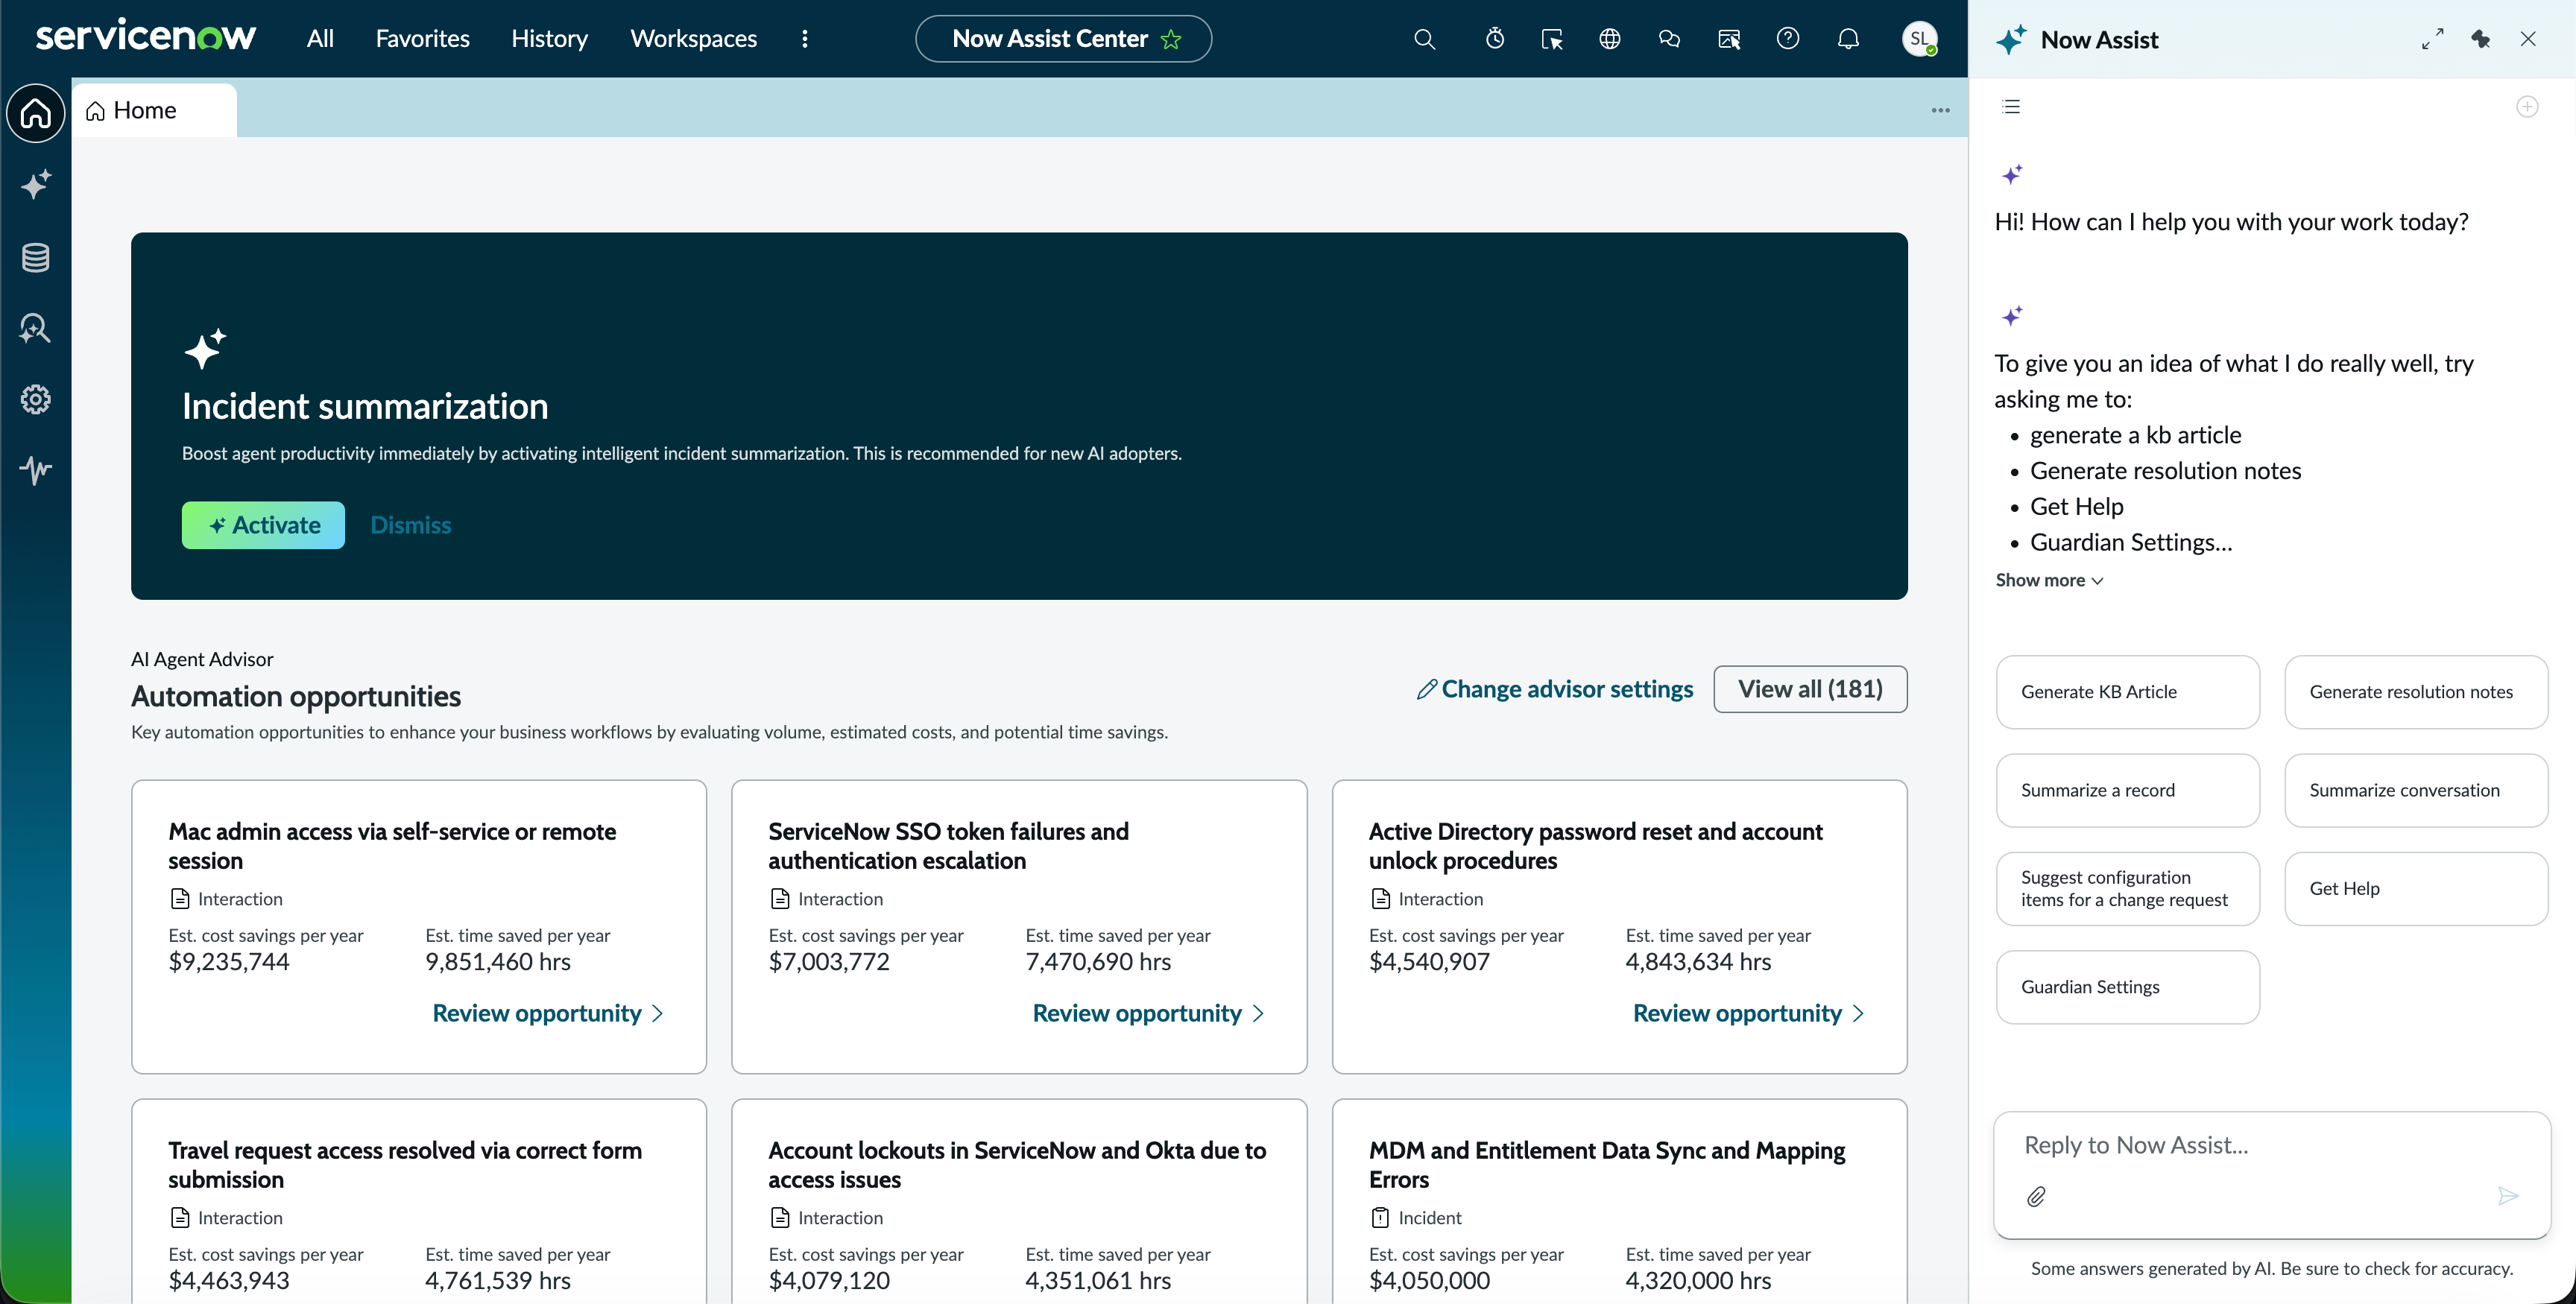This screenshot has height=1304, width=2576.
Task: Click the $9,235,744 cost savings value
Action: (229, 962)
